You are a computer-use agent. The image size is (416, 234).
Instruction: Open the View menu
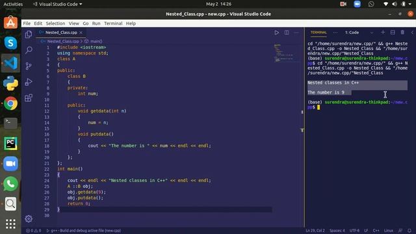coord(73,23)
